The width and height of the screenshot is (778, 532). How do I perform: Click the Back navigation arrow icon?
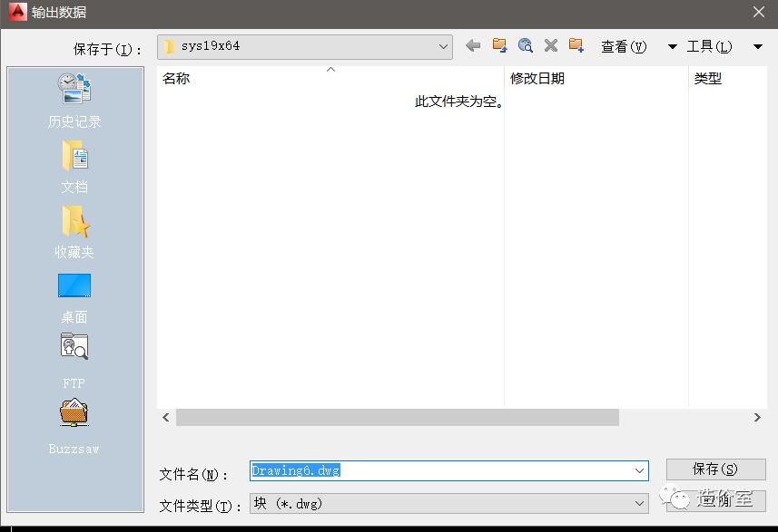(472, 45)
